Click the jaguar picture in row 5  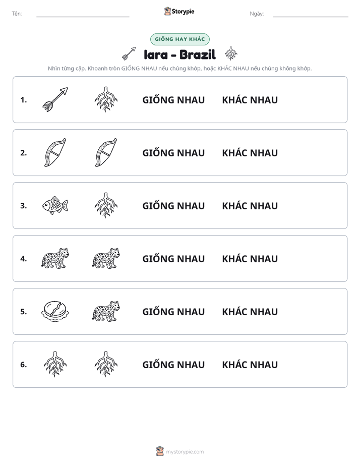tap(106, 311)
